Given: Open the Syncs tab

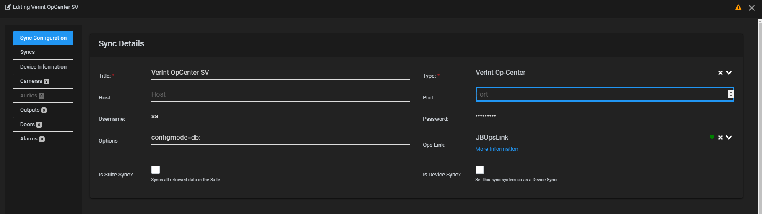Looking at the screenshot, I should pos(43,52).
